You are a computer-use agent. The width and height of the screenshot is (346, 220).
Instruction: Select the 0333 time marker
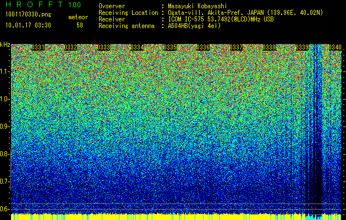click(104, 47)
